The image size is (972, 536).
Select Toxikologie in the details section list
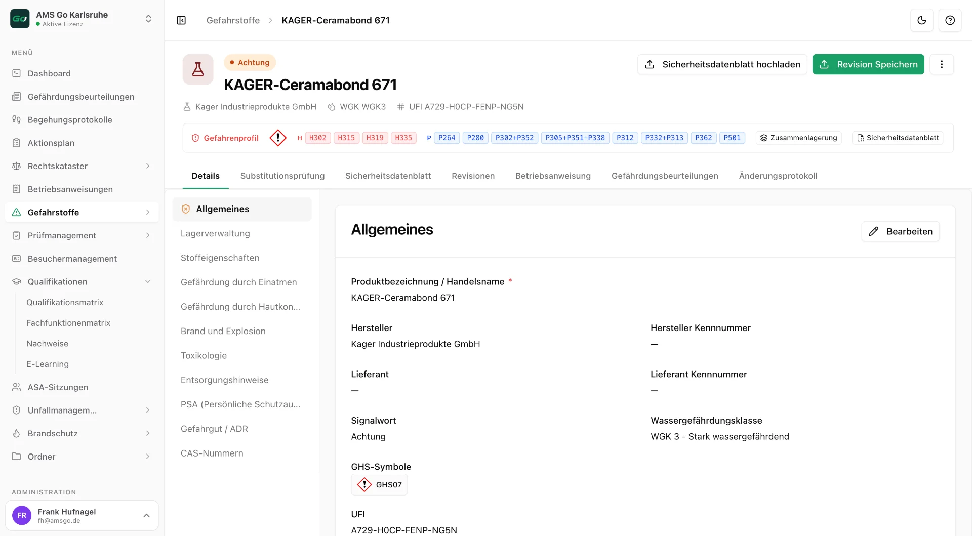(242, 356)
